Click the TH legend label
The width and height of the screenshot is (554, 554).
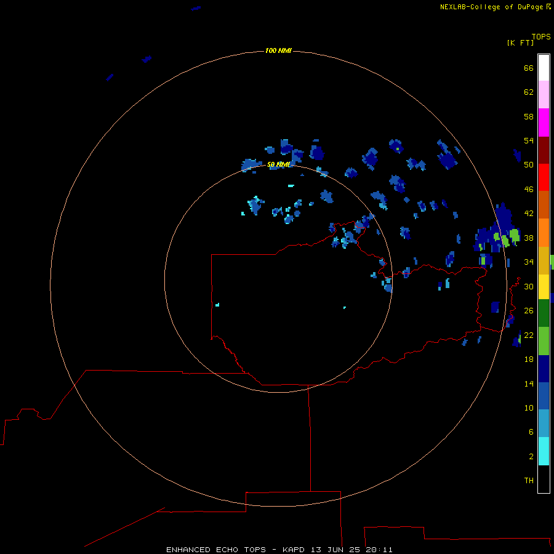pyautogui.click(x=529, y=481)
